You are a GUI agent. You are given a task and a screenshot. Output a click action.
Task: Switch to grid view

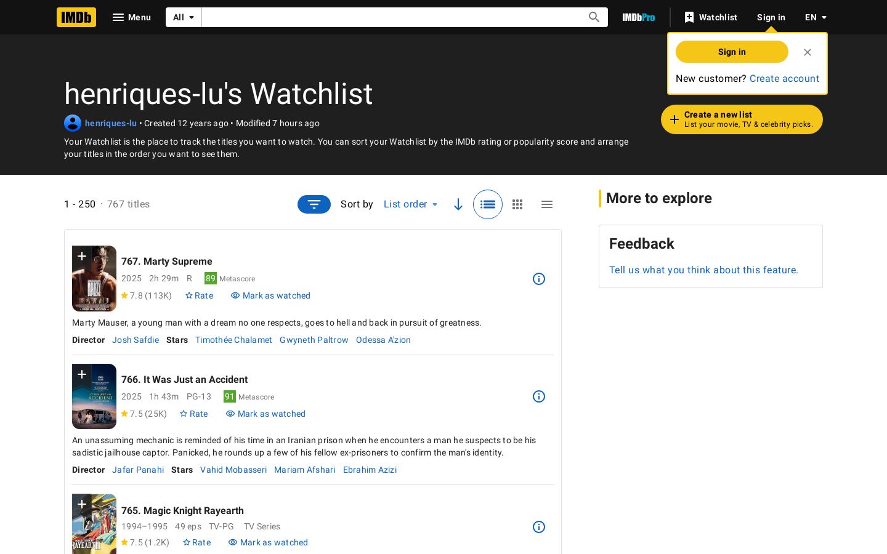point(517,204)
